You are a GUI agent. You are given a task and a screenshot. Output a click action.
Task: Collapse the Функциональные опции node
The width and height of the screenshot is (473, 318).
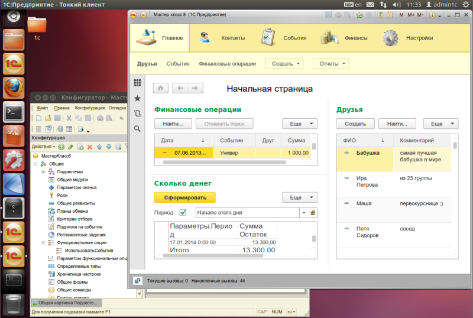click(43, 242)
